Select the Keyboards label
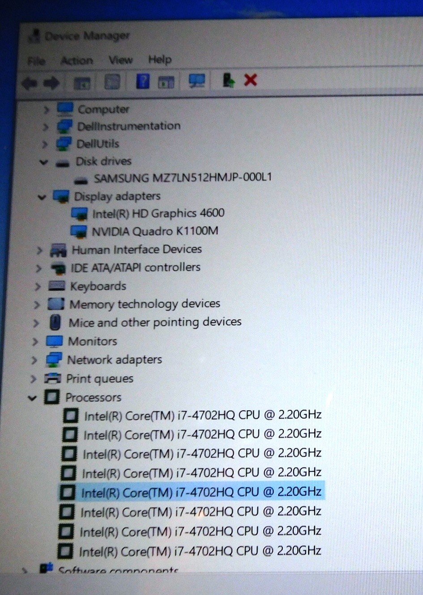Screen dimensions: 423x595 [x=98, y=286]
